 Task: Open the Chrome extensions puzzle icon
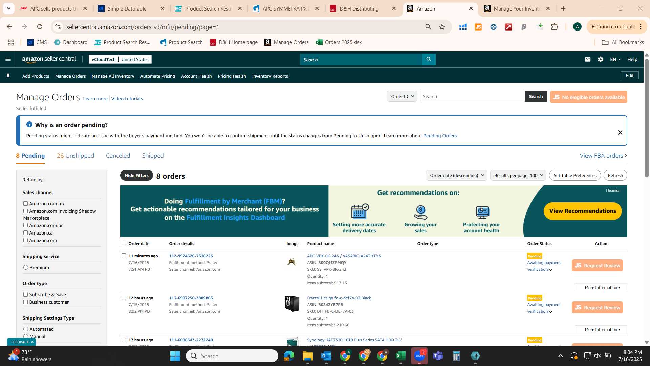pos(555,27)
